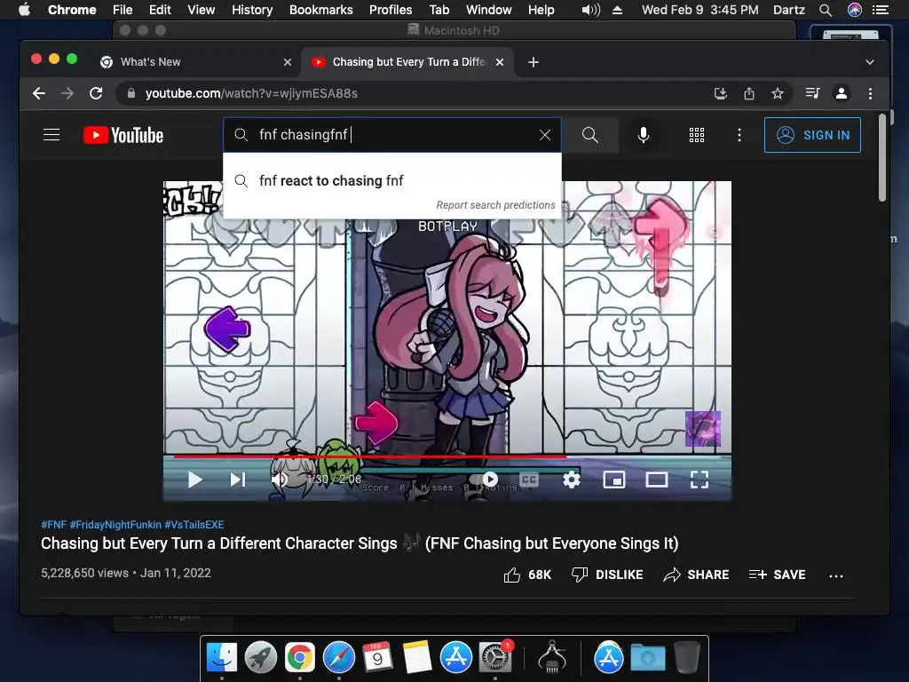
Task: Like the video with 68K thumbs up
Action: click(527, 575)
